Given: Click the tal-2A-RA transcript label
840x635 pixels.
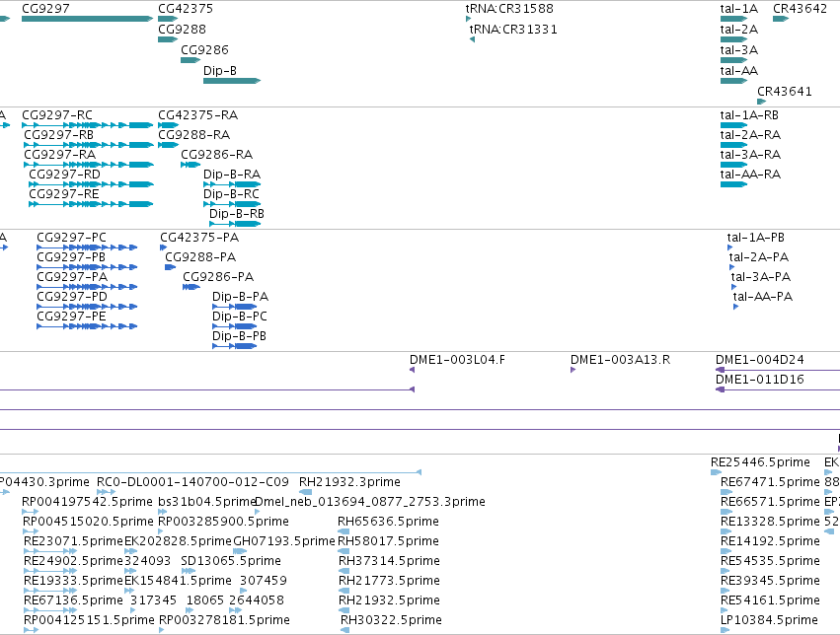Looking at the screenshot, I should click(x=750, y=135).
